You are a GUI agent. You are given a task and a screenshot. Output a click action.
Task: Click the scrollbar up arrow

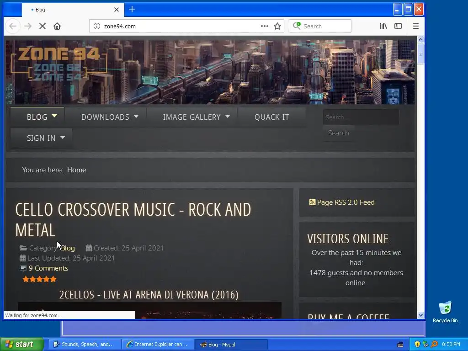pos(420,39)
